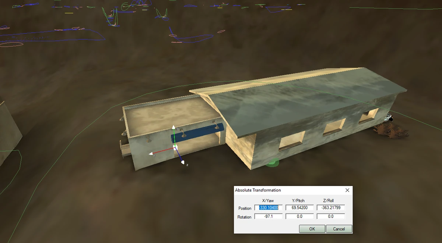Close the Absolute Transformation dialog

pos(347,190)
